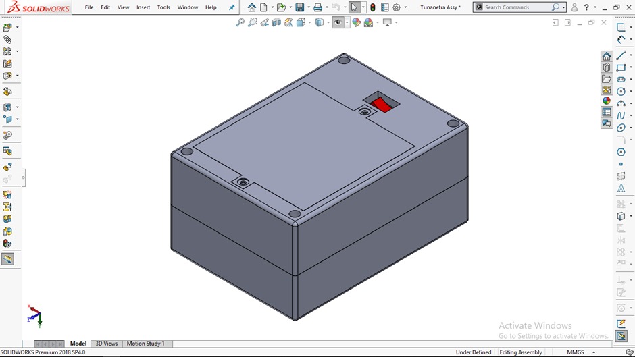
Task: Open the View menu
Action: click(x=123, y=7)
